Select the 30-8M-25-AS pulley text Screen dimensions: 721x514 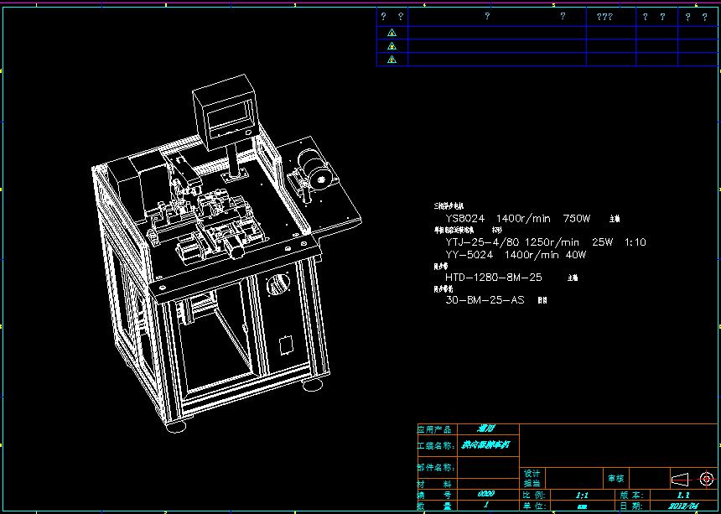click(485, 300)
